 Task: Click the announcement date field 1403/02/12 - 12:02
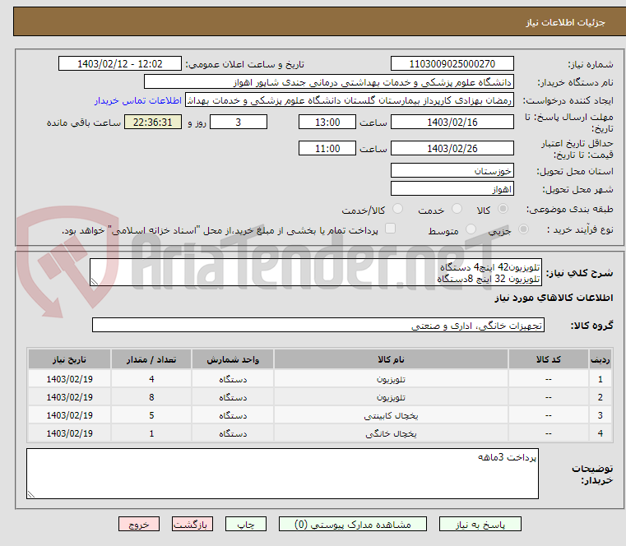point(120,64)
